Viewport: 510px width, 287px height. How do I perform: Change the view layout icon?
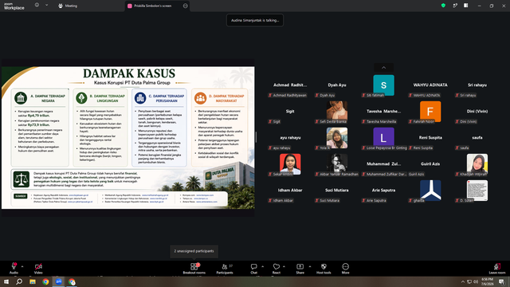click(x=465, y=6)
